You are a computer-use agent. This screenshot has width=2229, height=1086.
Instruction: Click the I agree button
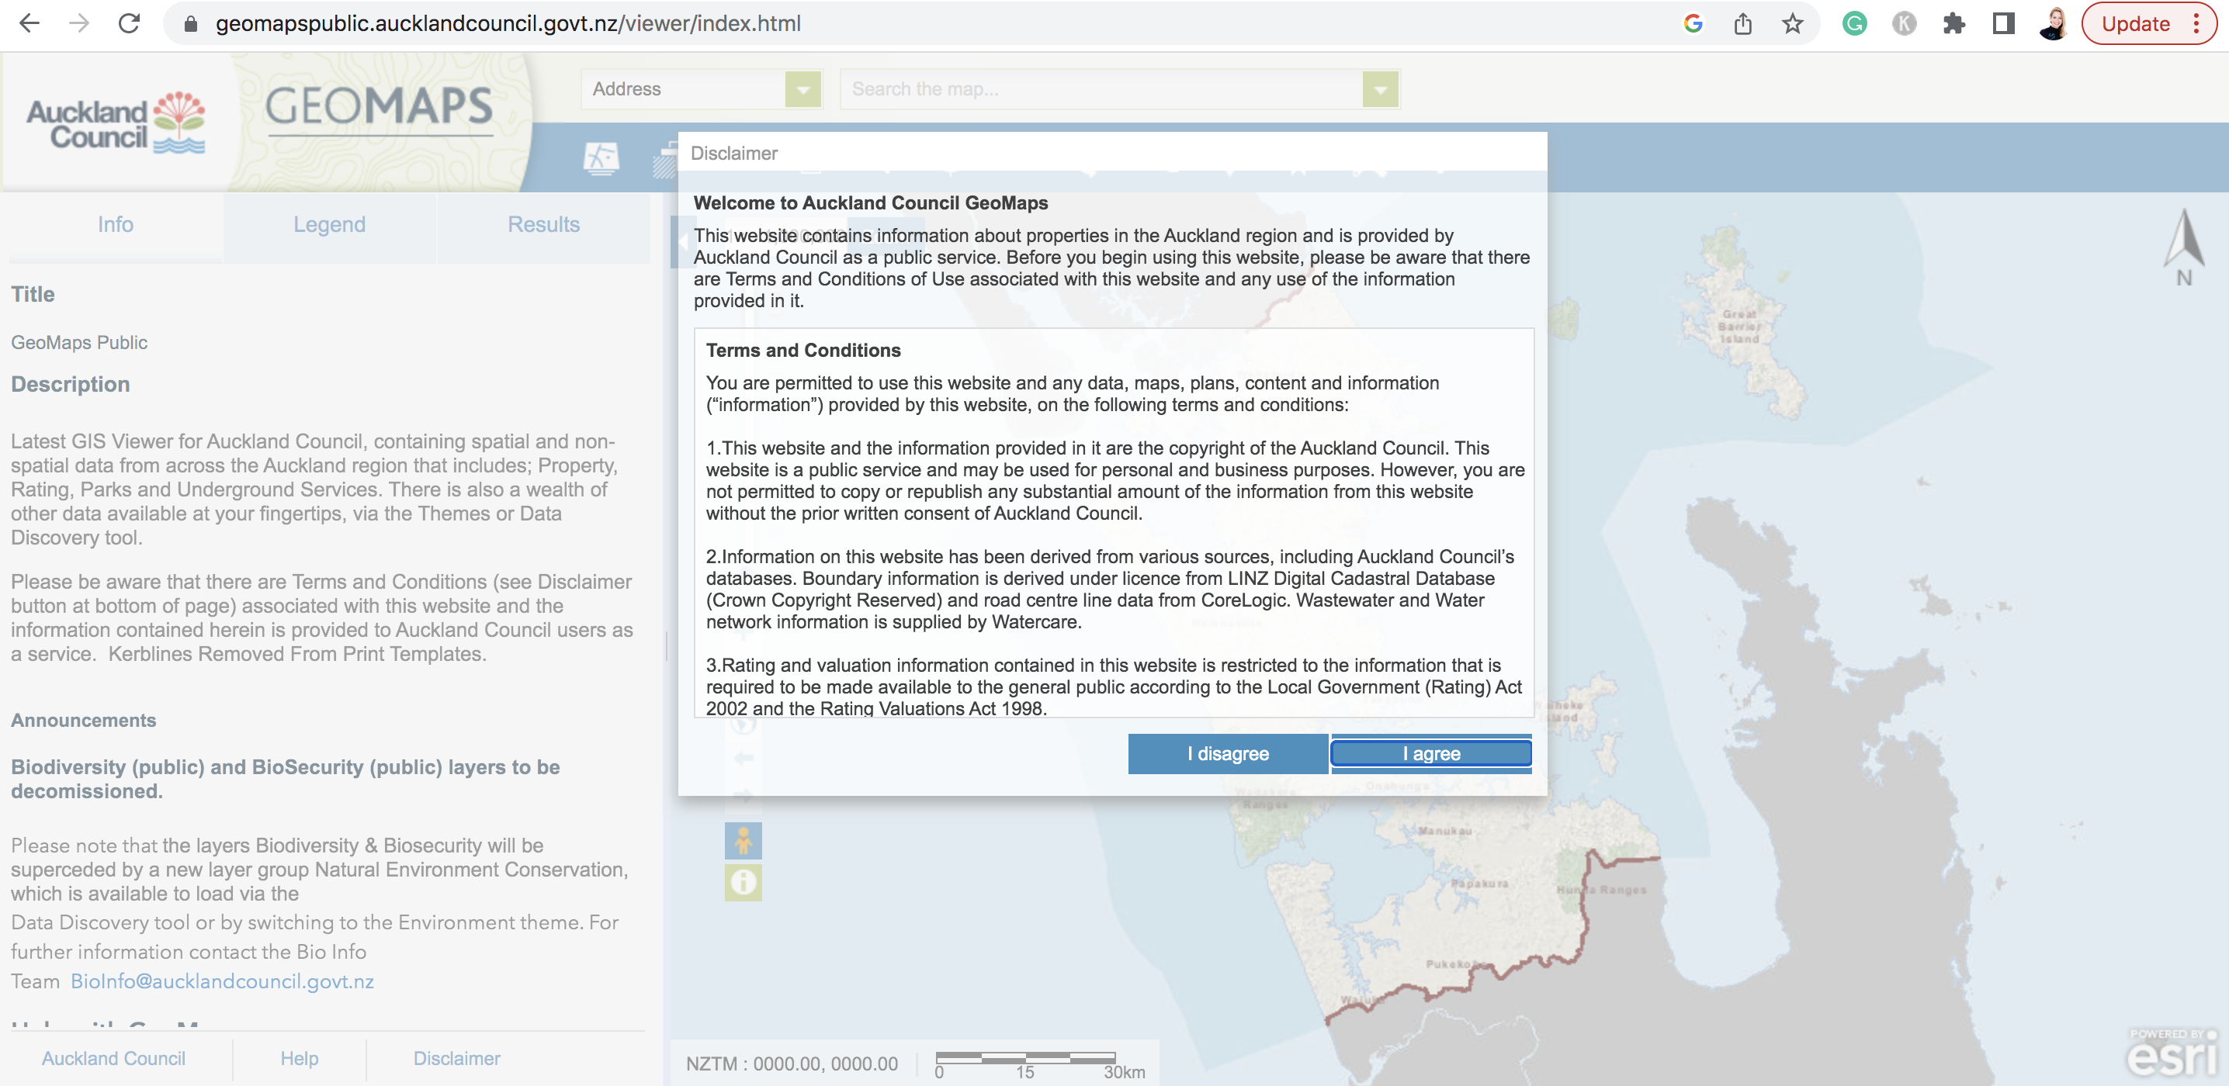coord(1431,753)
